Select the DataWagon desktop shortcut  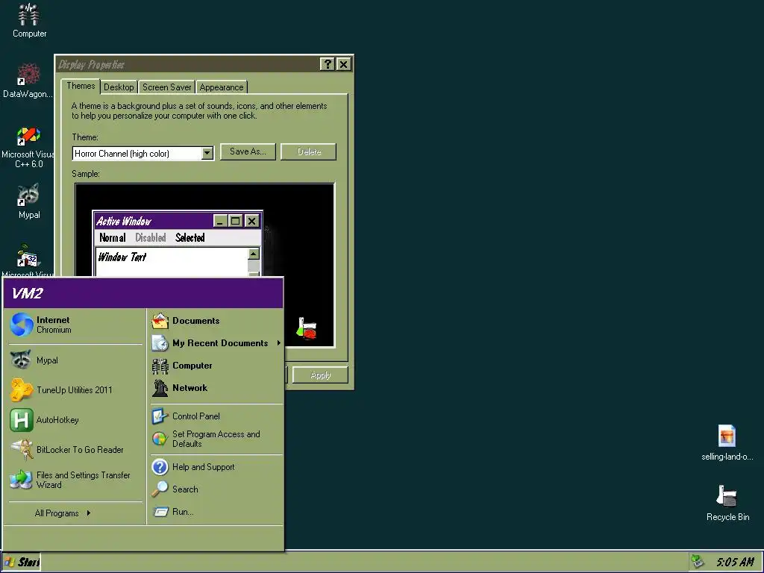28,81
